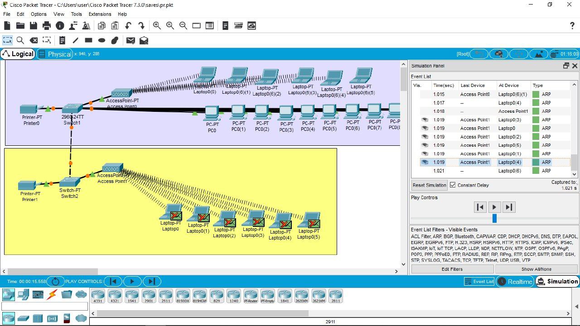Click the Add Simple PDU envelope icon
The width and height of the screenshot is (580, 326).
tap(130, 40)
